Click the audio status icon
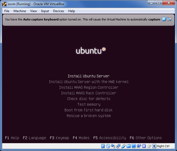Screen dimensions: 177x151 click(x=113, y=146)
